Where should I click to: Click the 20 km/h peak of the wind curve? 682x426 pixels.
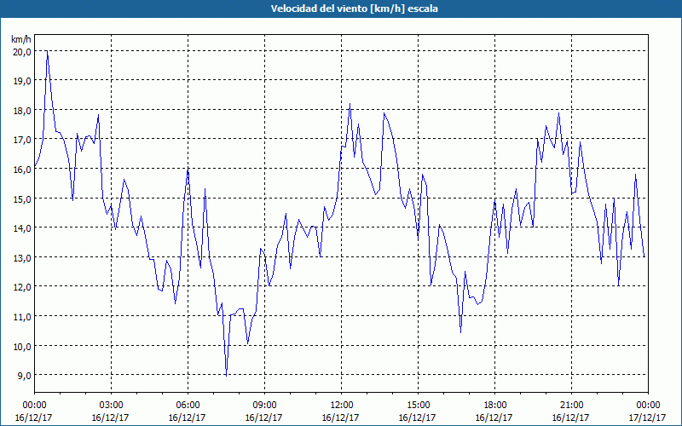tap(47, 51)
